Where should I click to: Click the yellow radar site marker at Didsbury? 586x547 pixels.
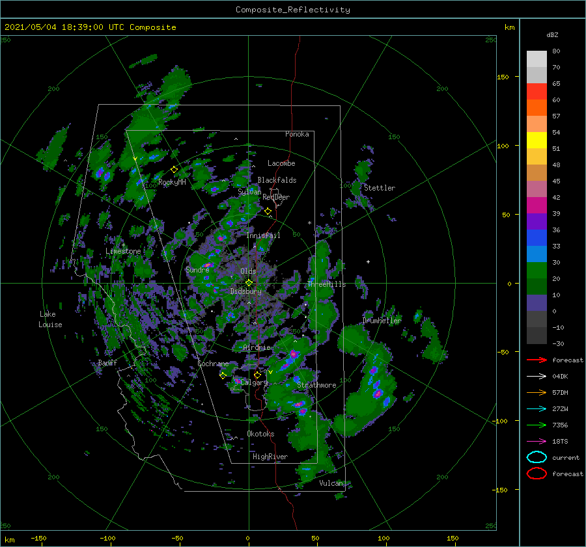point(249,283)
